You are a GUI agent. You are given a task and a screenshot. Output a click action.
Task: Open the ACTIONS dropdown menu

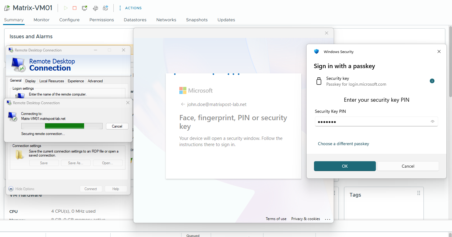point(130,8)
